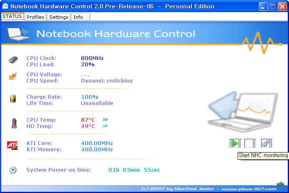Click the large laptop graph illustration
Screen dimensions: 289x193
[243, 112]
